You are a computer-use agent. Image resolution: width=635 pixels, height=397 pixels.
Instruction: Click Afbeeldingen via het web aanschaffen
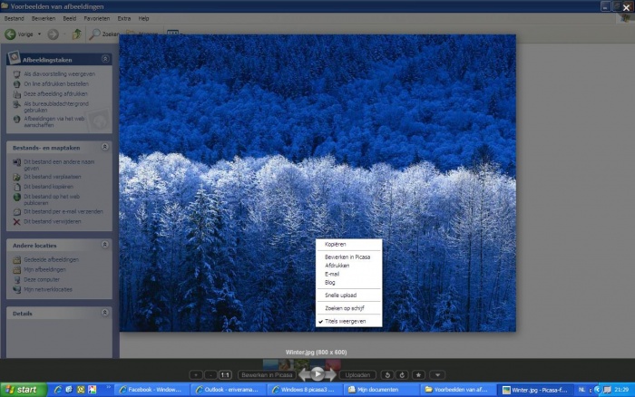54,121
